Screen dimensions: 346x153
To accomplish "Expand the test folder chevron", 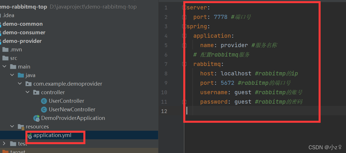I will click(4, 144).
